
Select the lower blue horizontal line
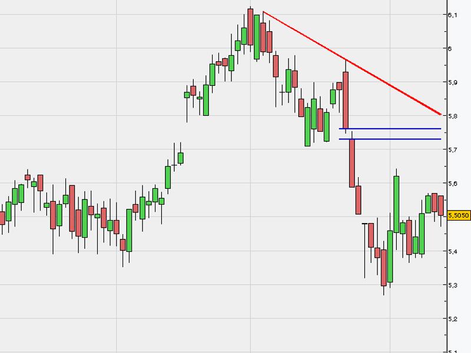(x=394, y=139)
